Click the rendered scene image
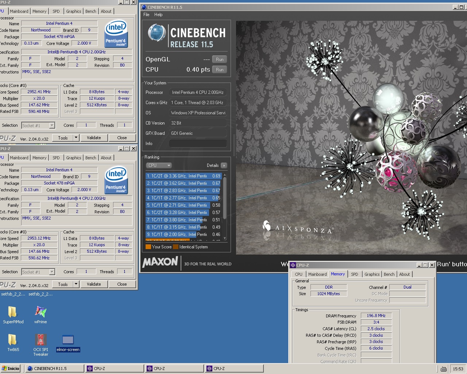The width and height of the screenshot is (467, 374). click(351, 137)
